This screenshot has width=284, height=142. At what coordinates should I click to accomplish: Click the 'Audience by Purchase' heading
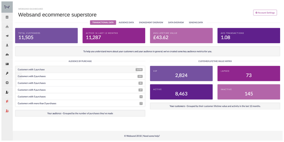(x=80, y=61)
